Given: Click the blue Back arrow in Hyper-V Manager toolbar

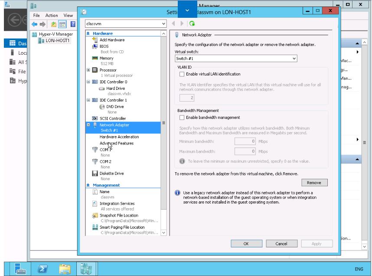Looking at the screenshot, I should click(x=34, y=24).
